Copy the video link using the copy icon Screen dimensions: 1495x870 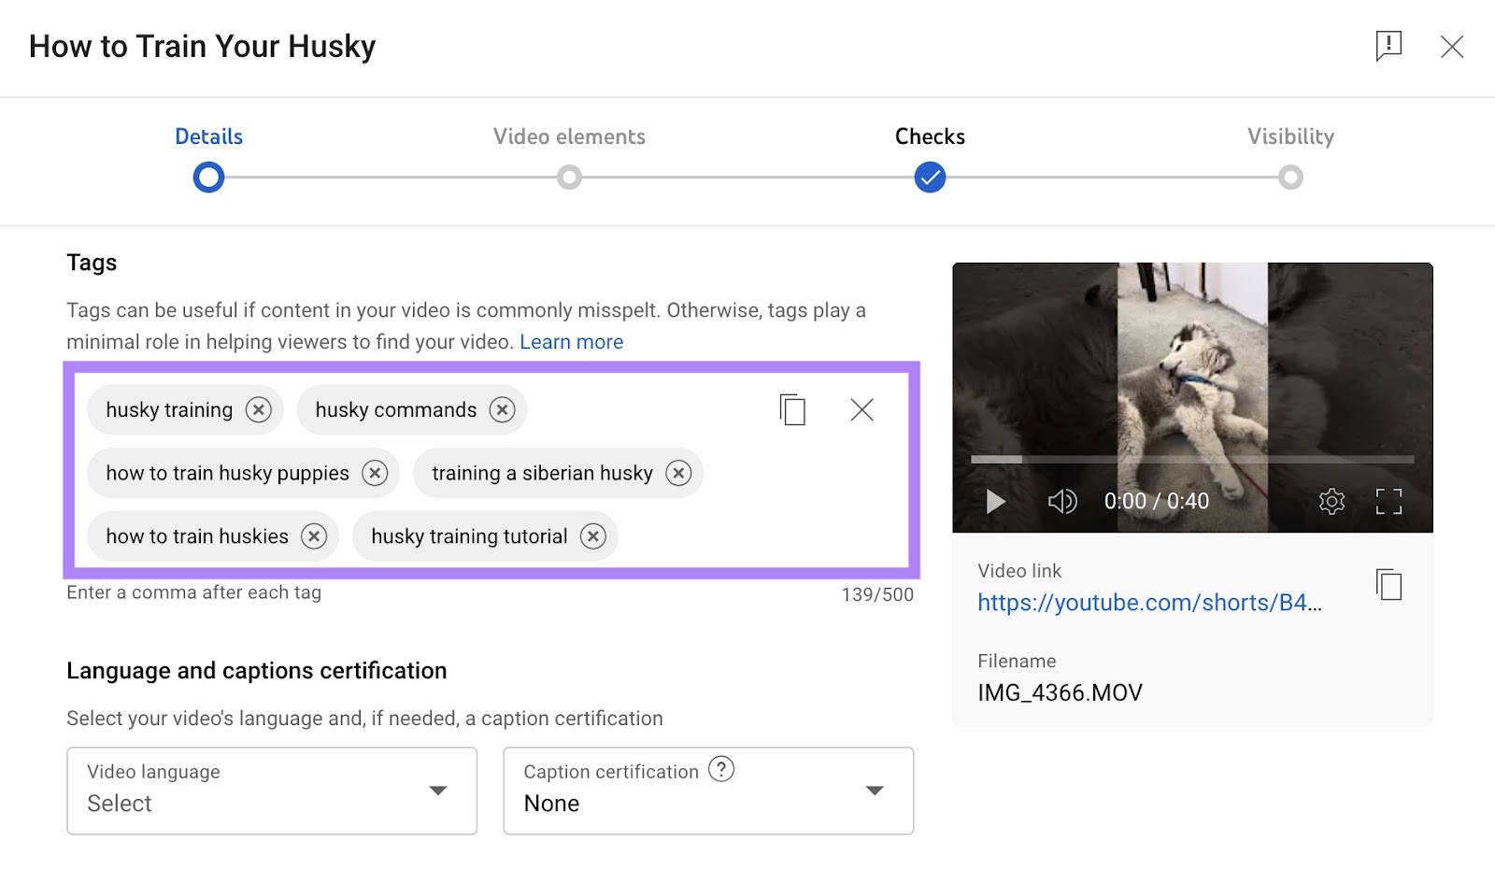[1389, 584]
